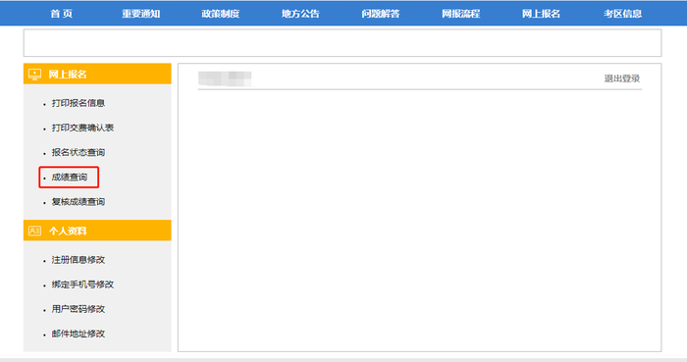687x362 pixels.
Task: Click 用户密码修改 in the sidebar
Action: pos(79,309)
